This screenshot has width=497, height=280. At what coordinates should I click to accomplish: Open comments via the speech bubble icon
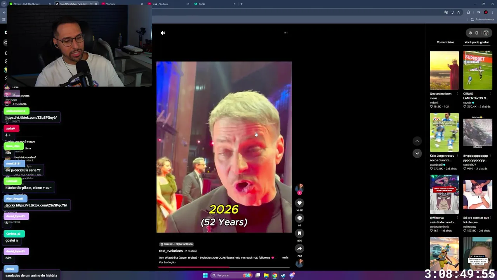click(x=299, y=218)
